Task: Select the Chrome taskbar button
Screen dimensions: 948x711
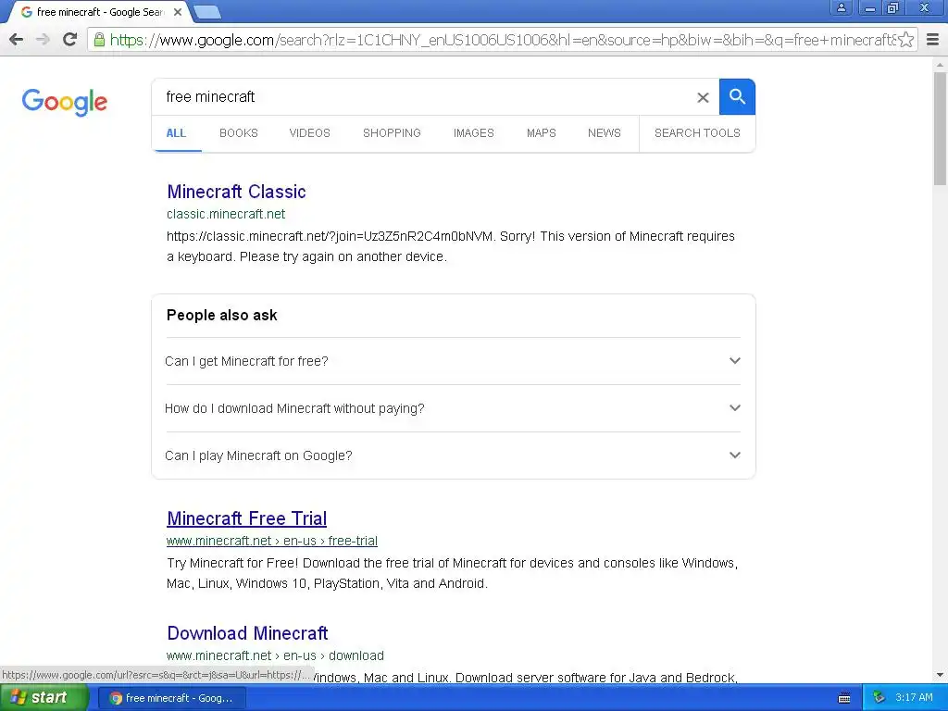Action: tap(171, 698)
